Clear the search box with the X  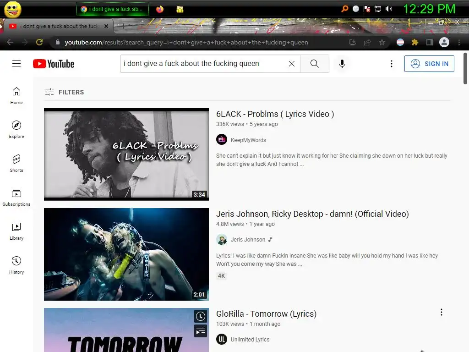292,63
